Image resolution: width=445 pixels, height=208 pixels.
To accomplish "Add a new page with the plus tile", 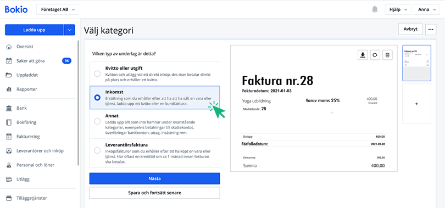I will [416, 104].
